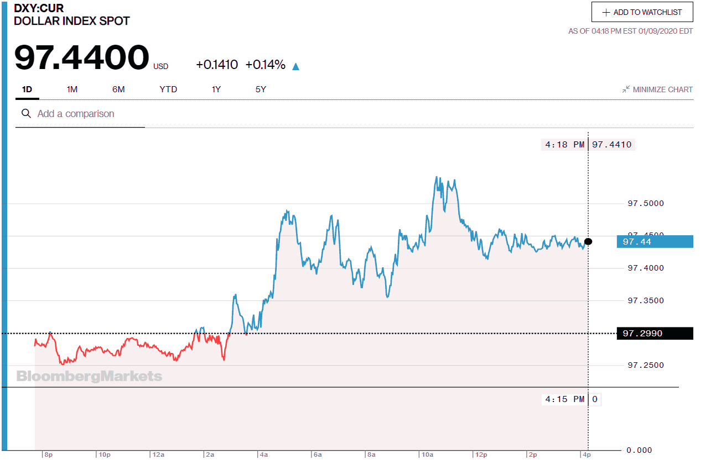Click the Add to Watchlist button

pyautogui.click(x=642, y=12)
